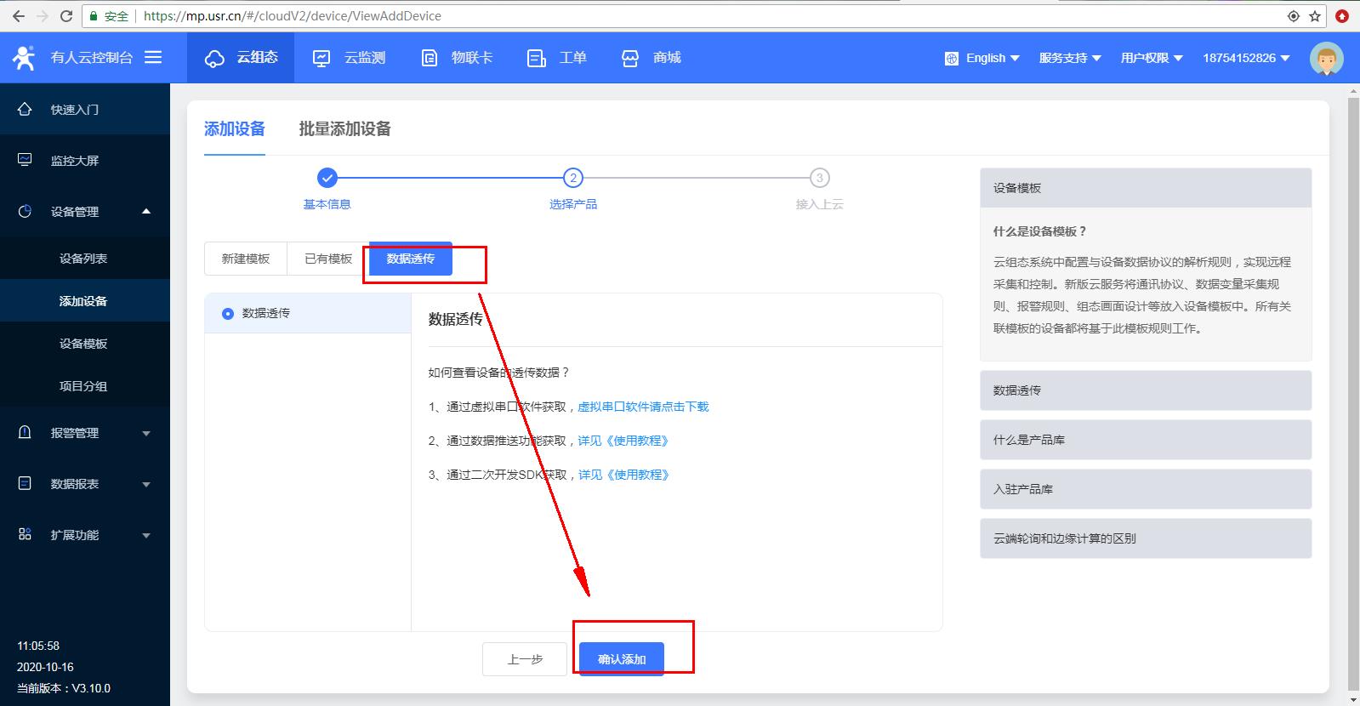The image size is (1360, 706).
Task: Select the 已有模板 tab
Action: [328, 259]
